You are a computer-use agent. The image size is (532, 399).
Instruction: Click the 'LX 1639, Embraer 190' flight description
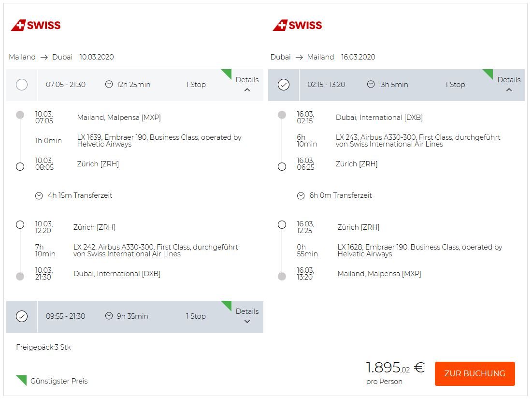(x=159, y=141)
